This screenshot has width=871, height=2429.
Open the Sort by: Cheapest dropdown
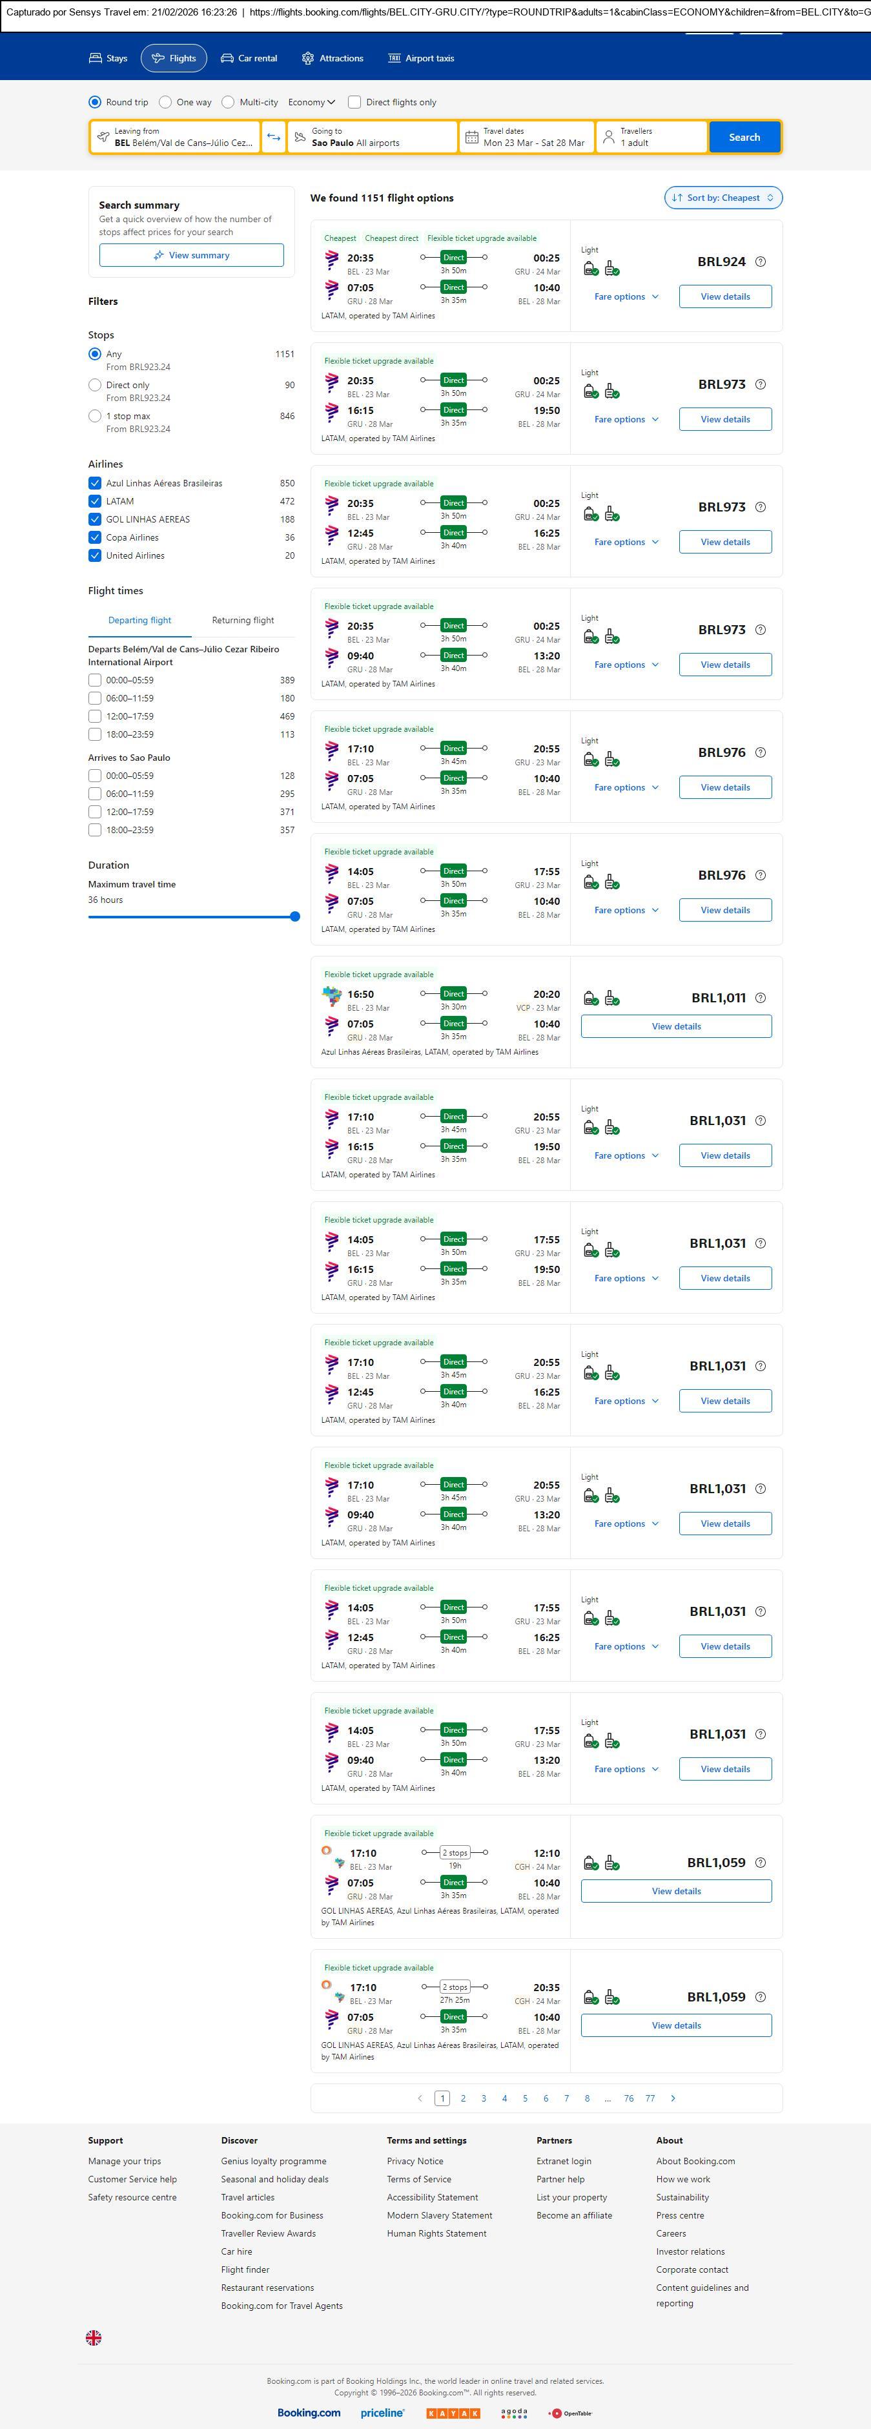click(x=723, y=198)
